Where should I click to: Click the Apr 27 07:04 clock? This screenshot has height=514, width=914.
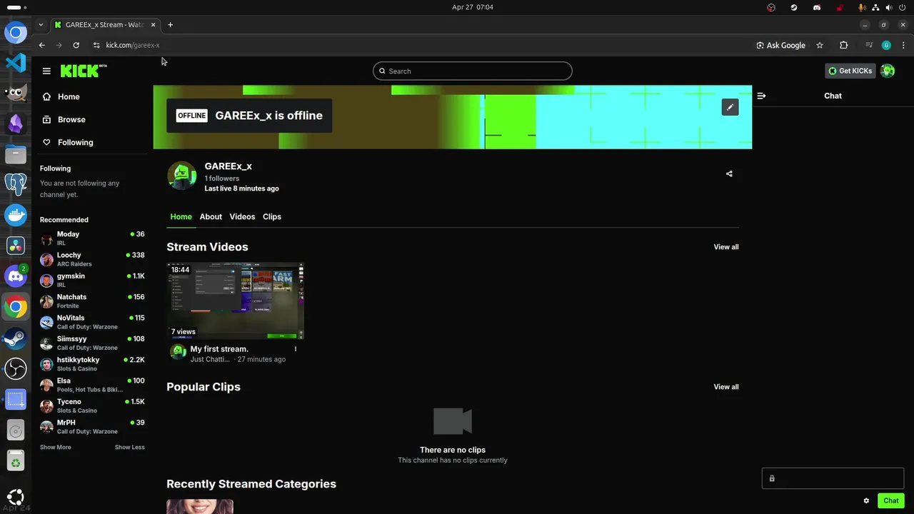[x=473, y=7]
